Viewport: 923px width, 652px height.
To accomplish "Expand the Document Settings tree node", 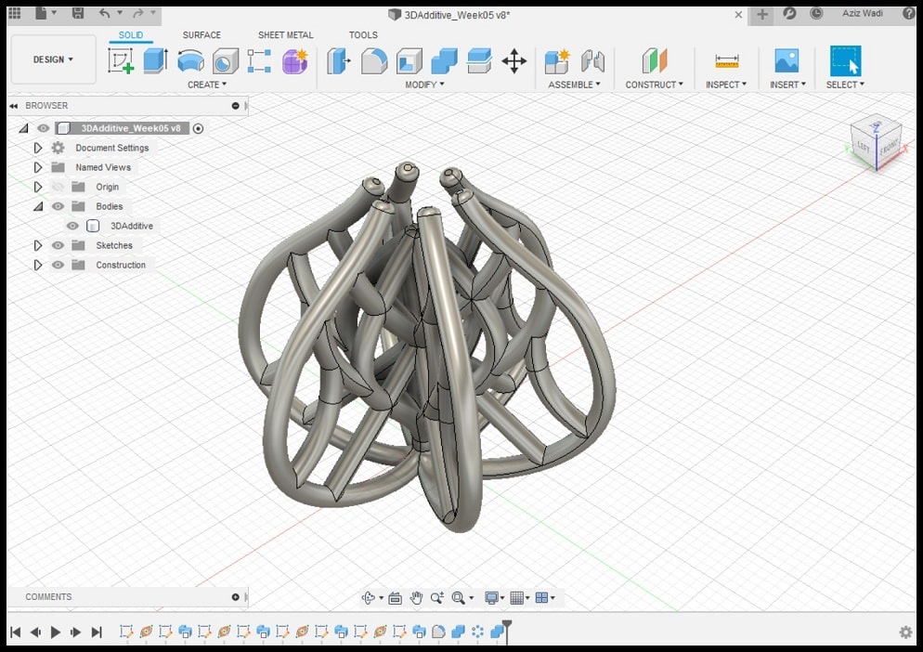I will (38, 148).
